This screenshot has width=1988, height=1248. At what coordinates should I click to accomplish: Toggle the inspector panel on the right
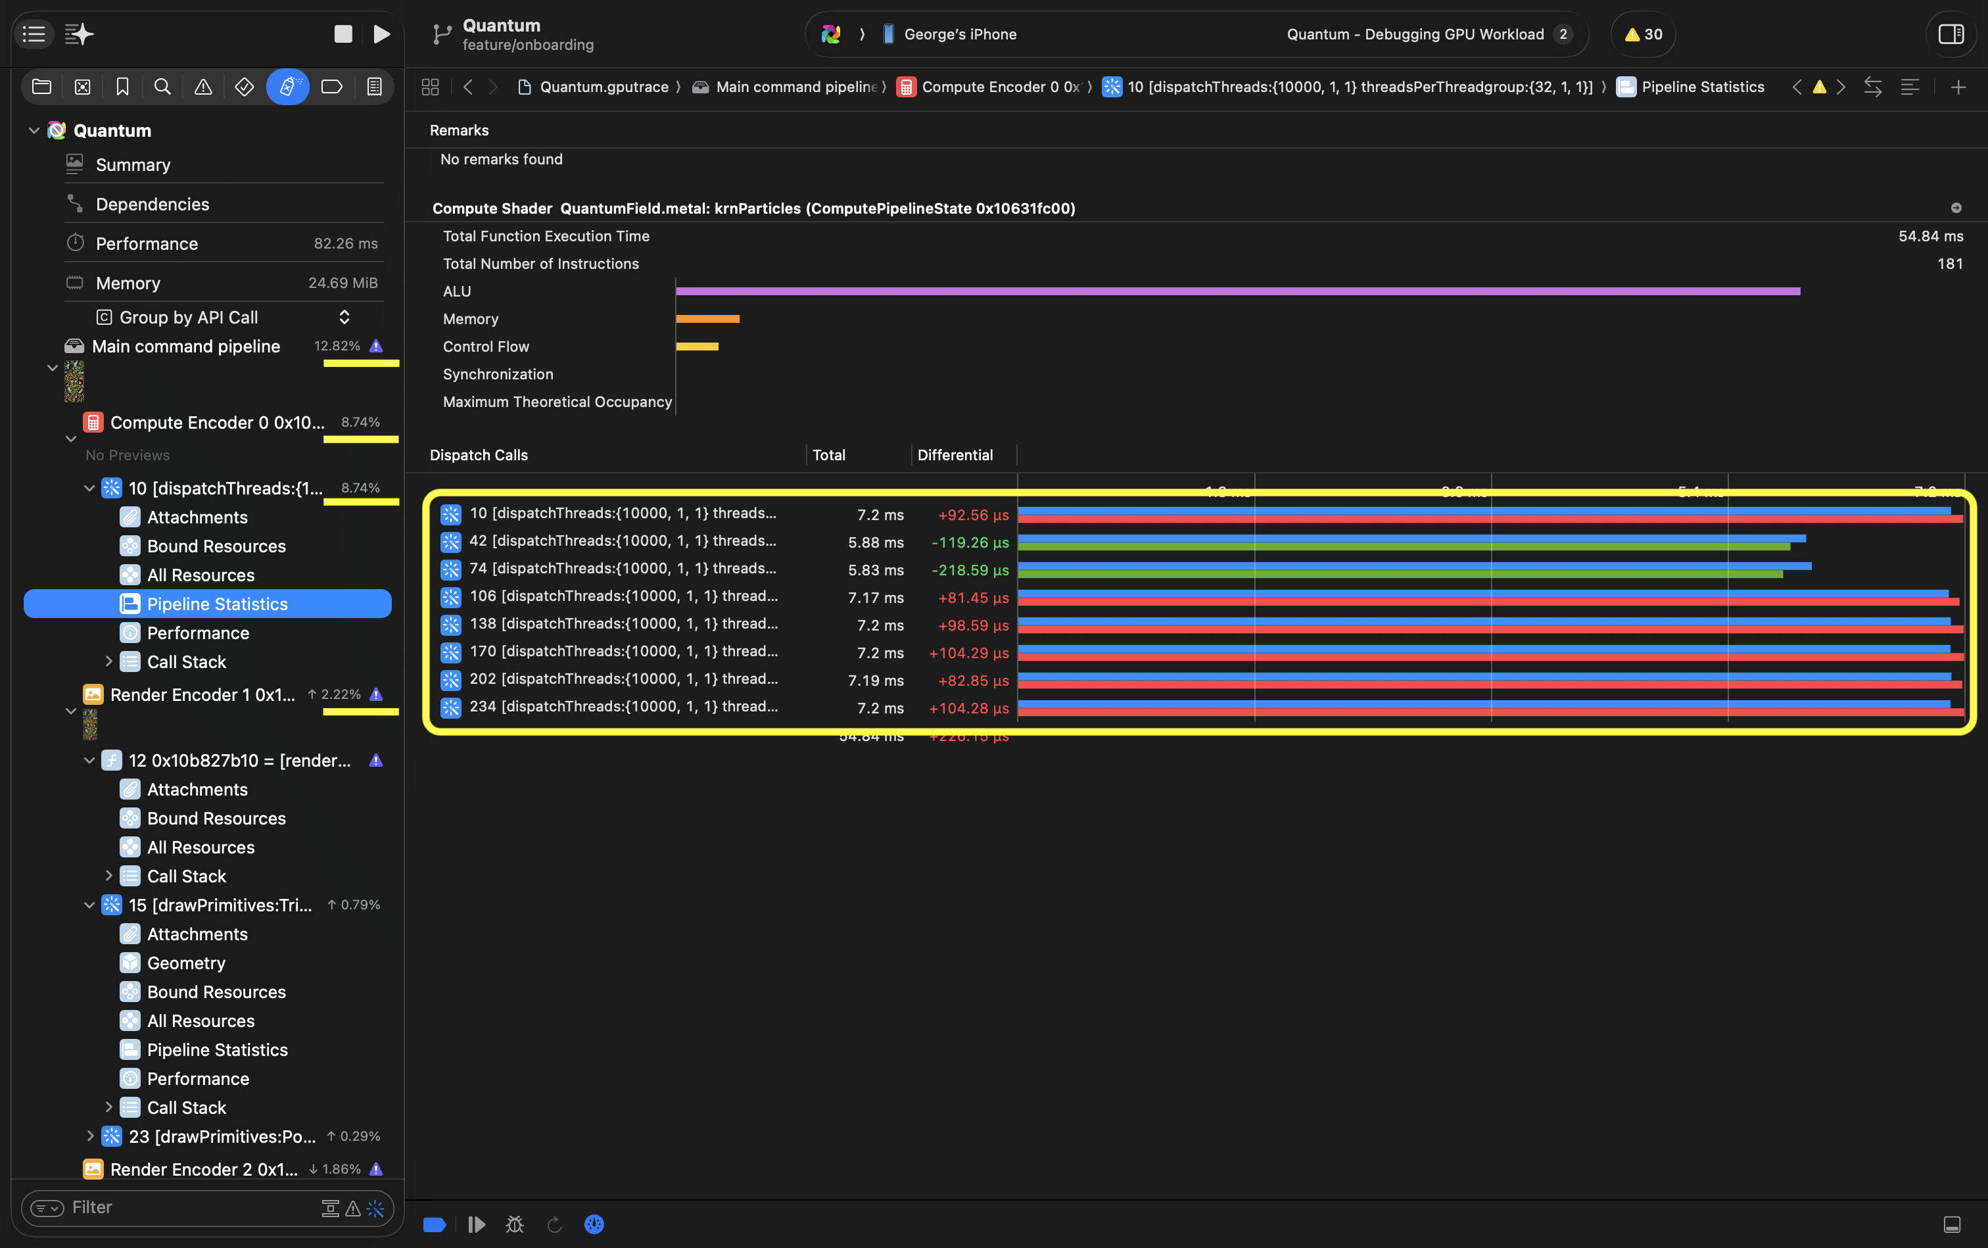tap(1950, 34)
